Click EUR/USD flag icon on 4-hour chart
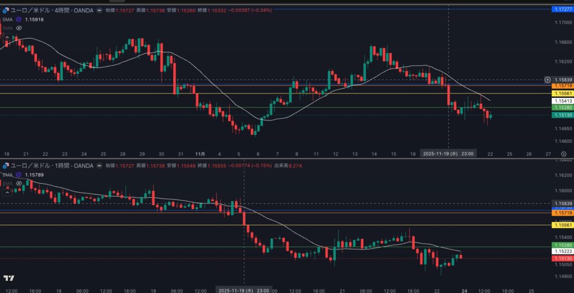Viewport: 574px width, 293px height. pyautogui.click(x=6, y=10)
